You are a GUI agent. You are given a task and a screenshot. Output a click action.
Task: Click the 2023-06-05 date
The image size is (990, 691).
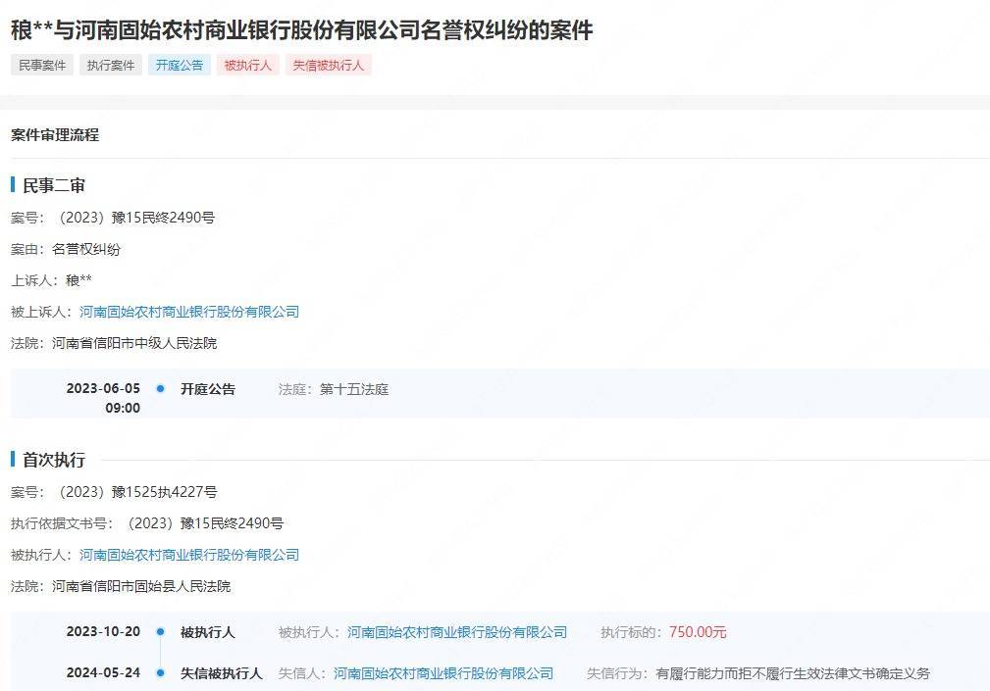(x=103, y=388)
